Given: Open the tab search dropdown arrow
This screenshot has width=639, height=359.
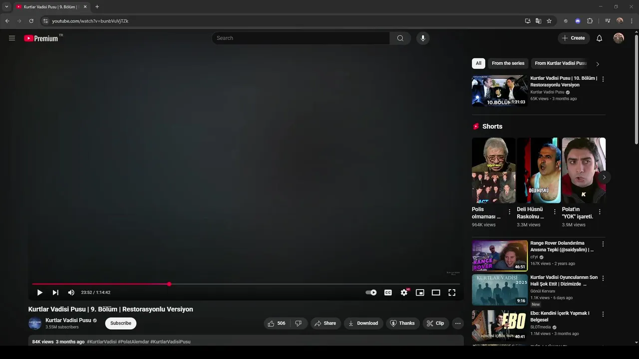Looking at the screenshot, I should 6,7.
